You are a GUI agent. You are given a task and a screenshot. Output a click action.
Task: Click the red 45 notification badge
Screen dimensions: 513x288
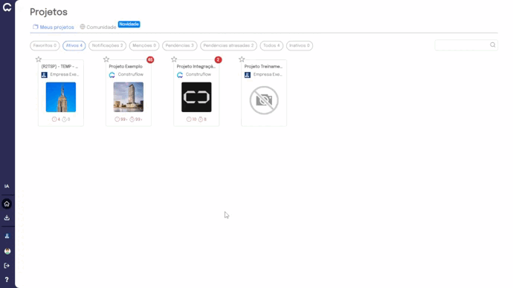click(x=150, y=60)
